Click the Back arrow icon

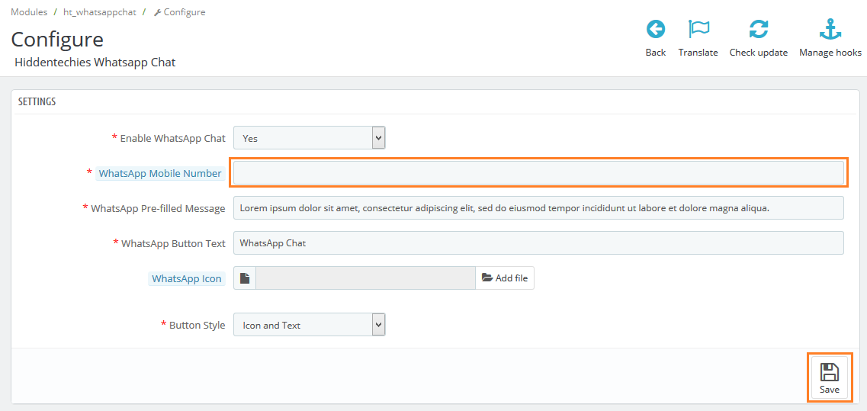(656, 29)
